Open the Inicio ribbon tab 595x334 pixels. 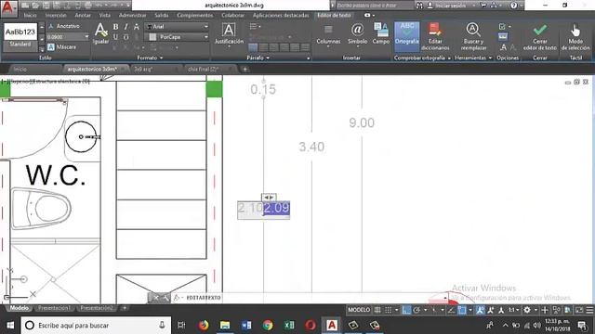[x=31, y=15]
